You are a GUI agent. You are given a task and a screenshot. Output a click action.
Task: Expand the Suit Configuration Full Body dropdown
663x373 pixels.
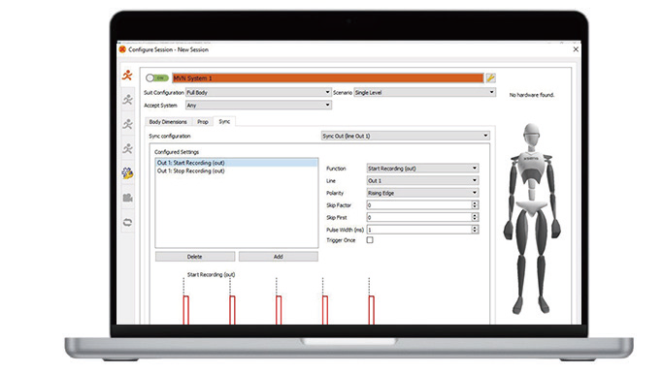(x=258, y=92)
